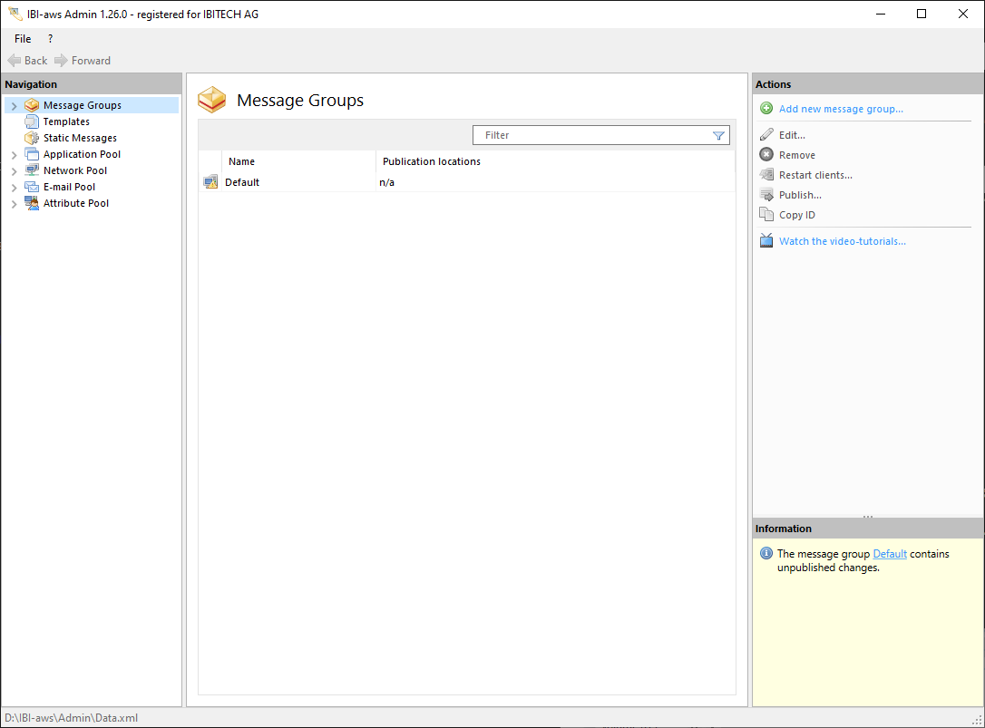Expand the Network Pool tree node
Image resolution: width=985 pixels, height=728 pixels.
point(14,171)
